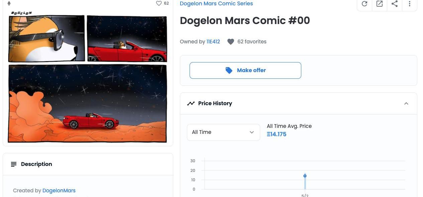
Task: Click the grey heart next to 62 favorites
Action: [x=230, y=42]
